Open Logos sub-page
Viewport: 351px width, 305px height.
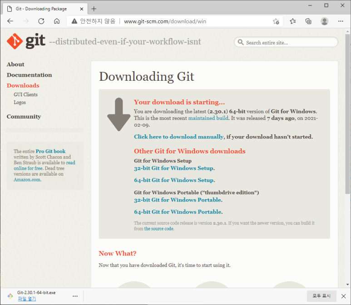pyautogui.click(x=20, y=102)
